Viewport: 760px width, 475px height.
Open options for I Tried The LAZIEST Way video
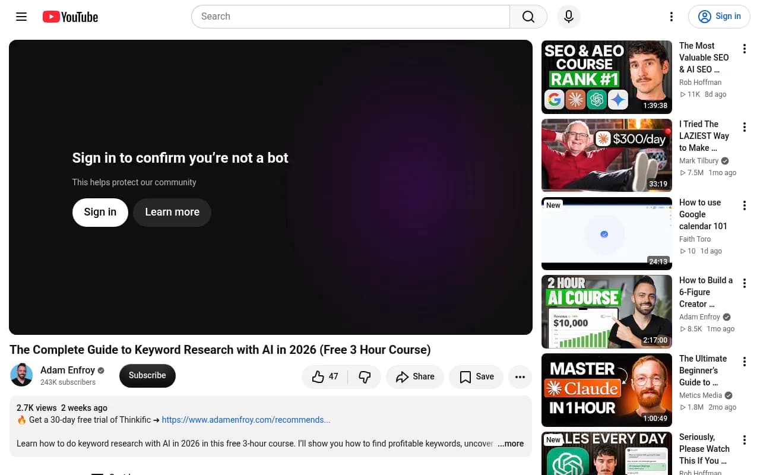click(744, 127)
